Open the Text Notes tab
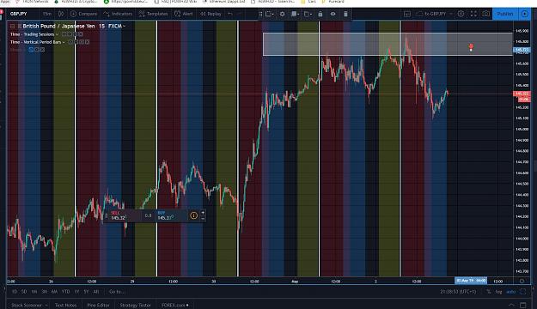This screenshot has height=309, width=537. coord(66,305)
